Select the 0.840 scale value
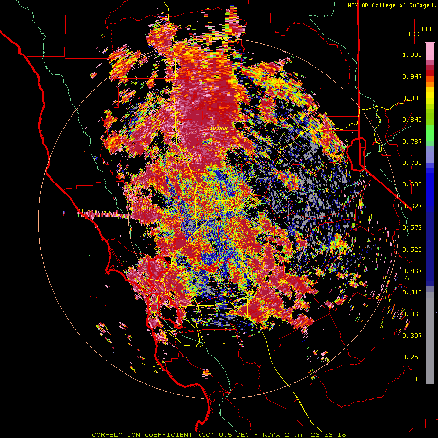438x438 pixels. (412, 120)
